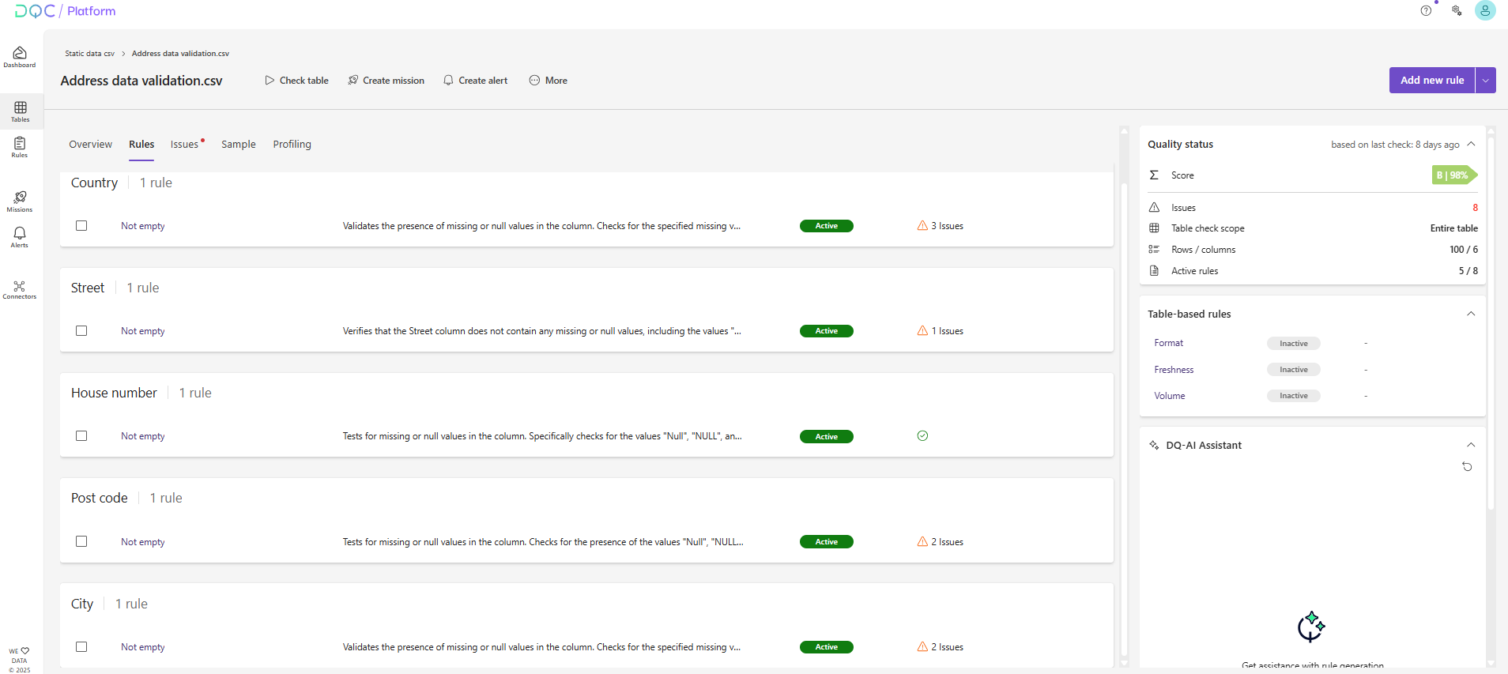Collapse the DQ-AI Assistant panel

tap(1471, 445)
